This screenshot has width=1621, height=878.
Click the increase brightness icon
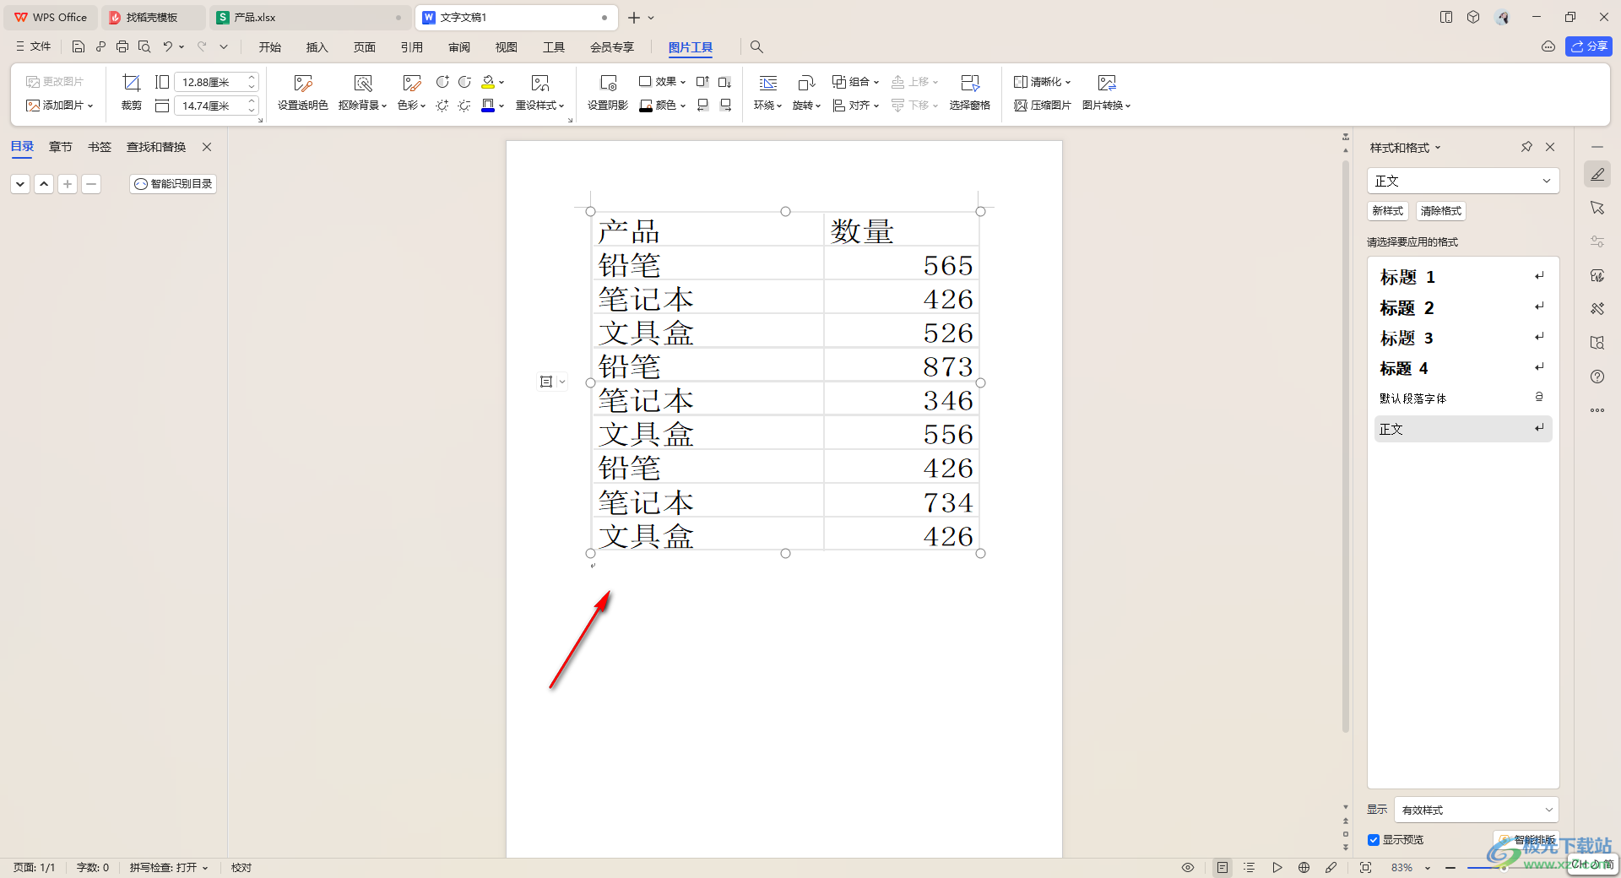coord(442,106)
